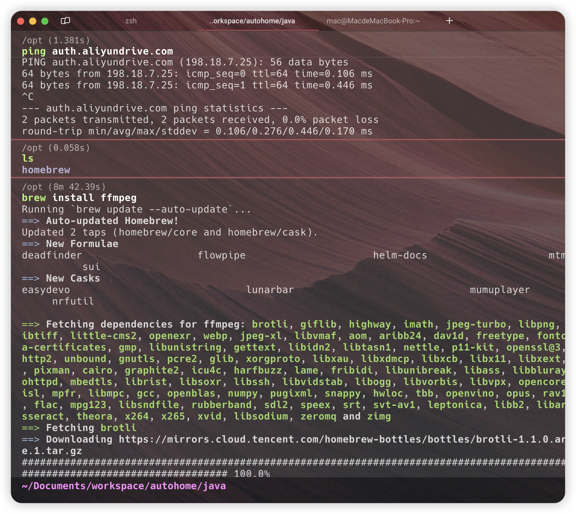Screen dimensions: 576x514
Task: Click the 'icmp_seq=1' ping reply line
Action: (197, 85)
